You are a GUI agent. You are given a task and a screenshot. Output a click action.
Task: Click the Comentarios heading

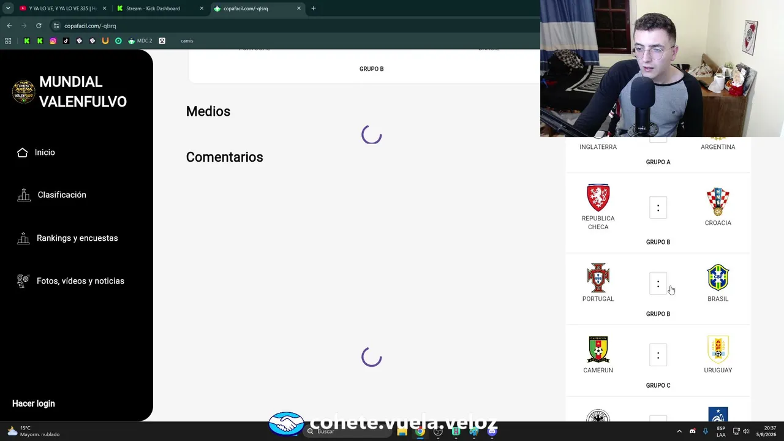224,157
